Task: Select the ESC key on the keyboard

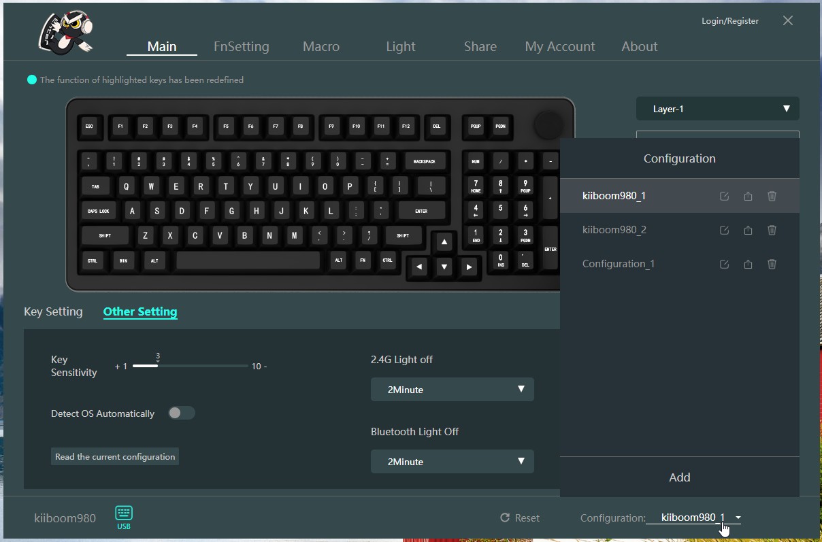Action: tap(89, 126)
